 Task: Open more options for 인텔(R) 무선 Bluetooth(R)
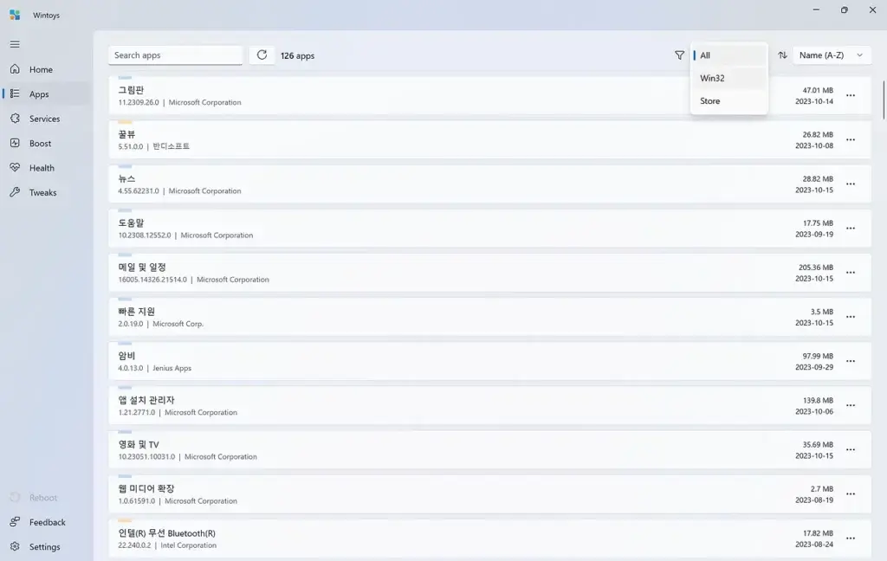(851, 538)
